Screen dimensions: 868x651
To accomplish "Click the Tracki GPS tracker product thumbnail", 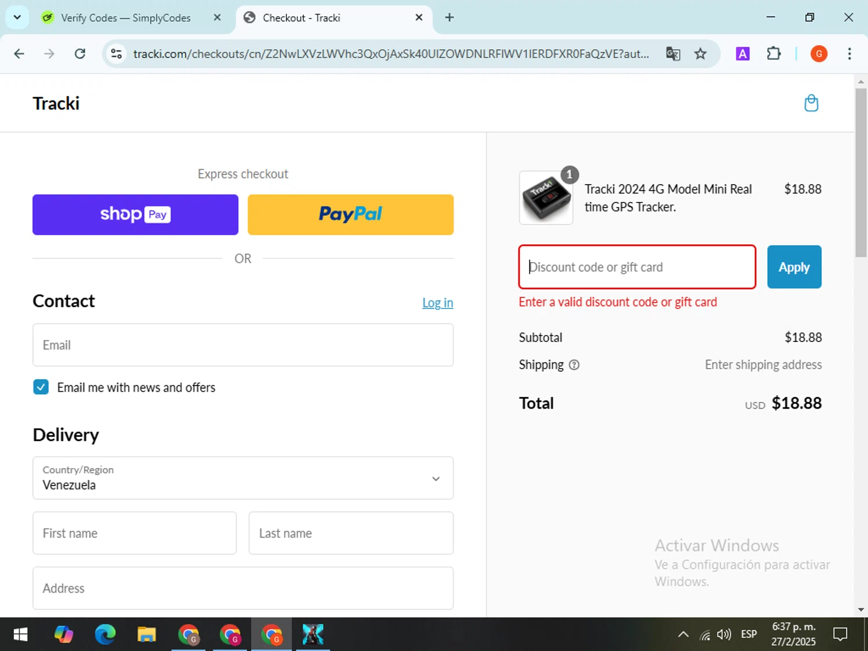I will click(546, 198).
